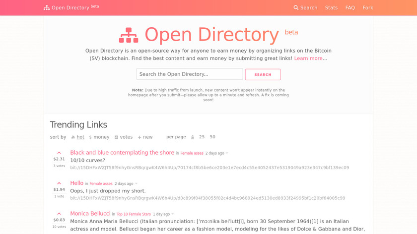Show 25 links per page
This screenshot has width=417, height=234.
[202, 137]
